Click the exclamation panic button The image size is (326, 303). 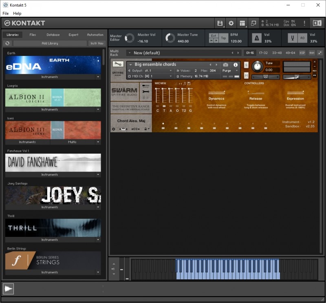tap(304, 23)
